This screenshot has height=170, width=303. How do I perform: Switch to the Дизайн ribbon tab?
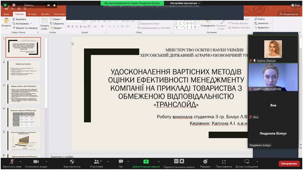(45, 14)
